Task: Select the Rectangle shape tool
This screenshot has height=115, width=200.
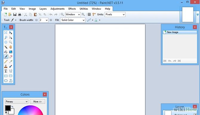Action: tap(6, 76)
